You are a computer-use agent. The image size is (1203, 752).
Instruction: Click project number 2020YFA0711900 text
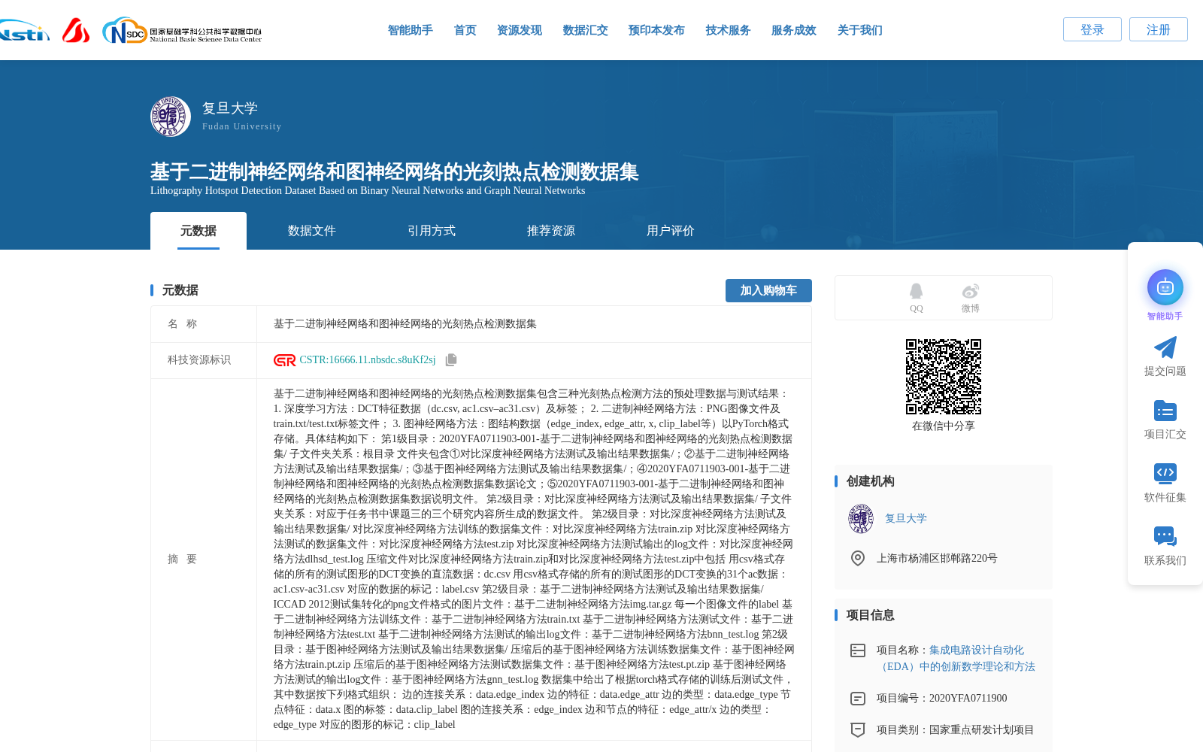(968, 699)
